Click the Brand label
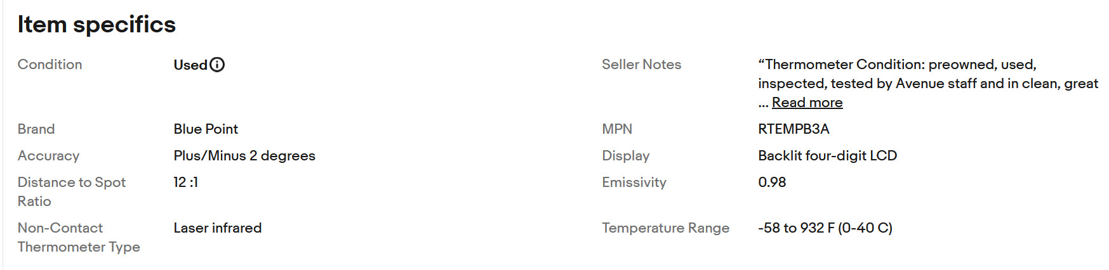This screenshot has height=270, width=1109. 36,129
